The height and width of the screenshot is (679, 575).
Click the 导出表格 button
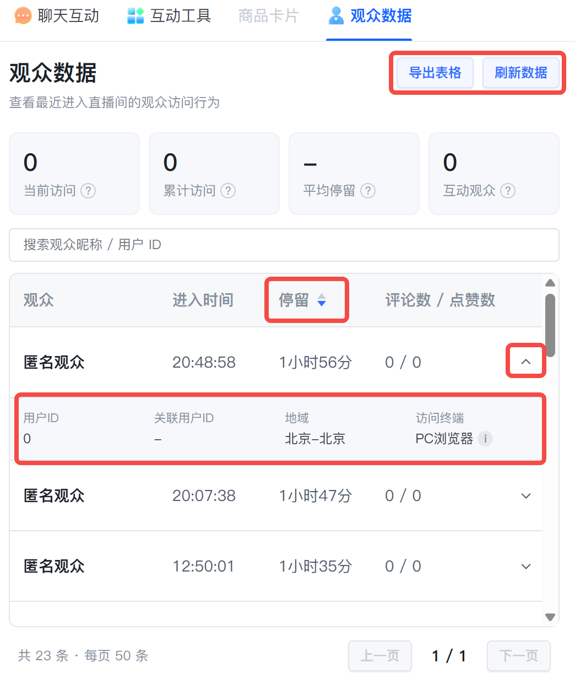tap(435, 73)
